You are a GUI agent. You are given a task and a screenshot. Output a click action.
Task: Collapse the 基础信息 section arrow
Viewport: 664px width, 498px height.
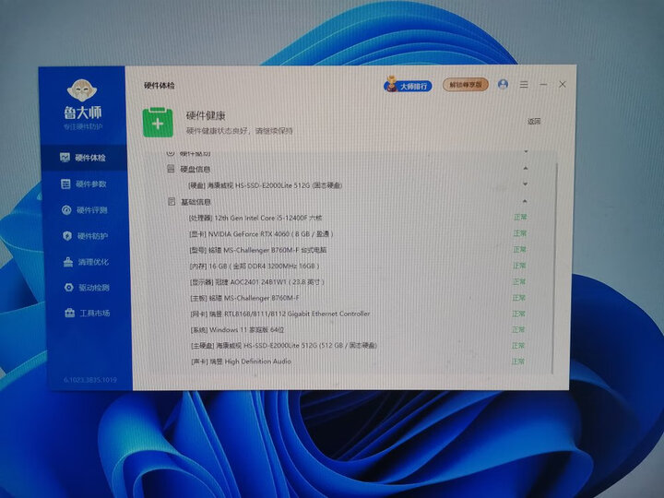525,201
